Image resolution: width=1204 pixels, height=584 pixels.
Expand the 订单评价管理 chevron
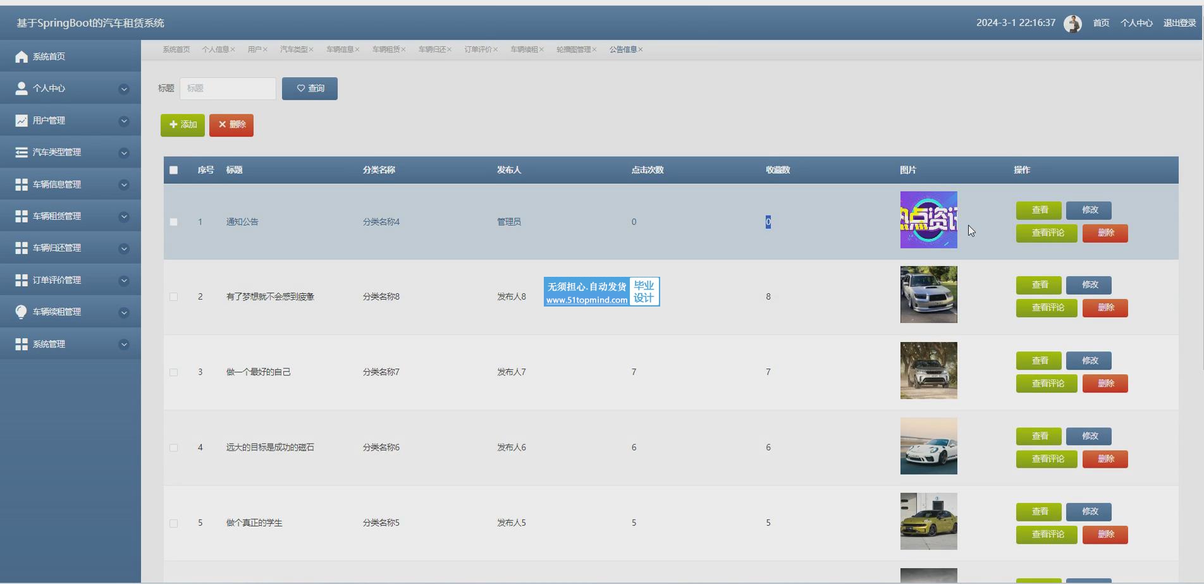pyautogui.click(x=124, y=281)
